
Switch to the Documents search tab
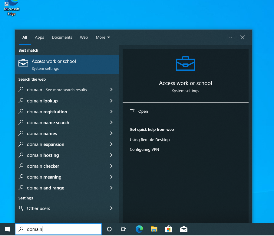tap(62, 37)
